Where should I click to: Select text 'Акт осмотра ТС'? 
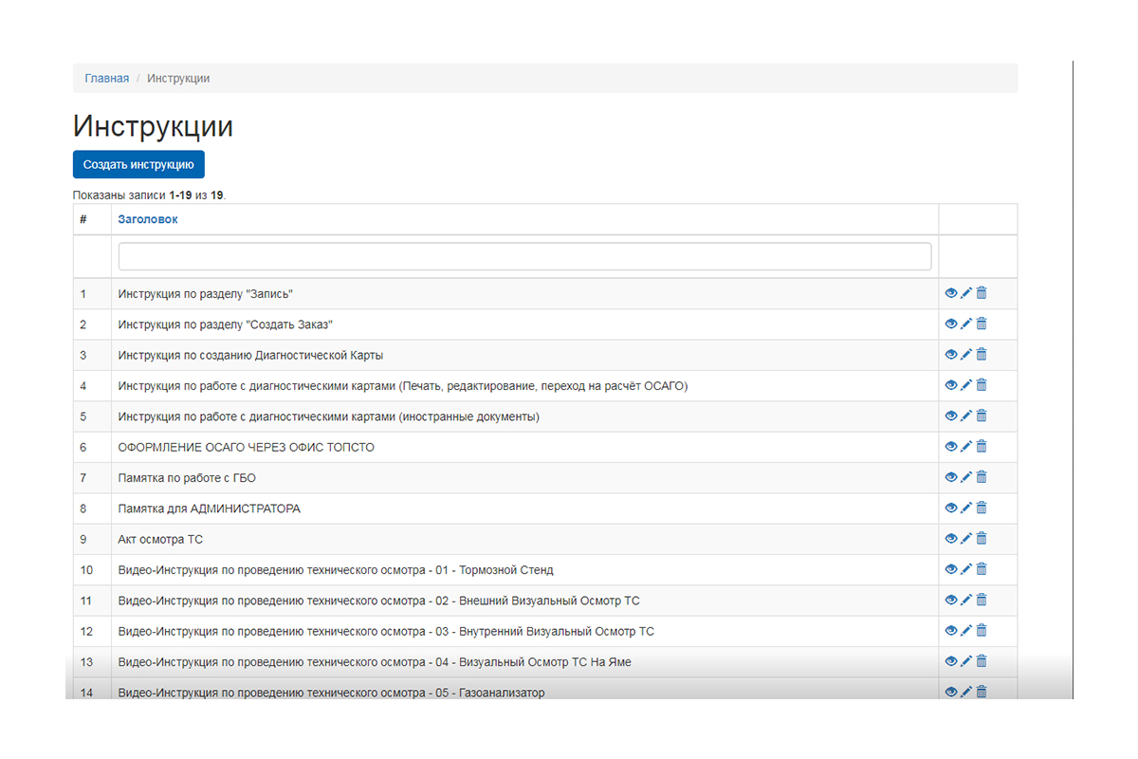[x=160, y=539]
